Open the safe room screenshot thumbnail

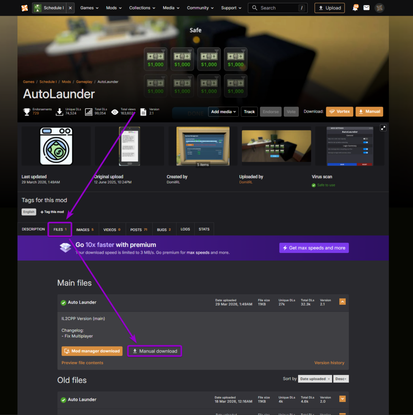point(276,146)
